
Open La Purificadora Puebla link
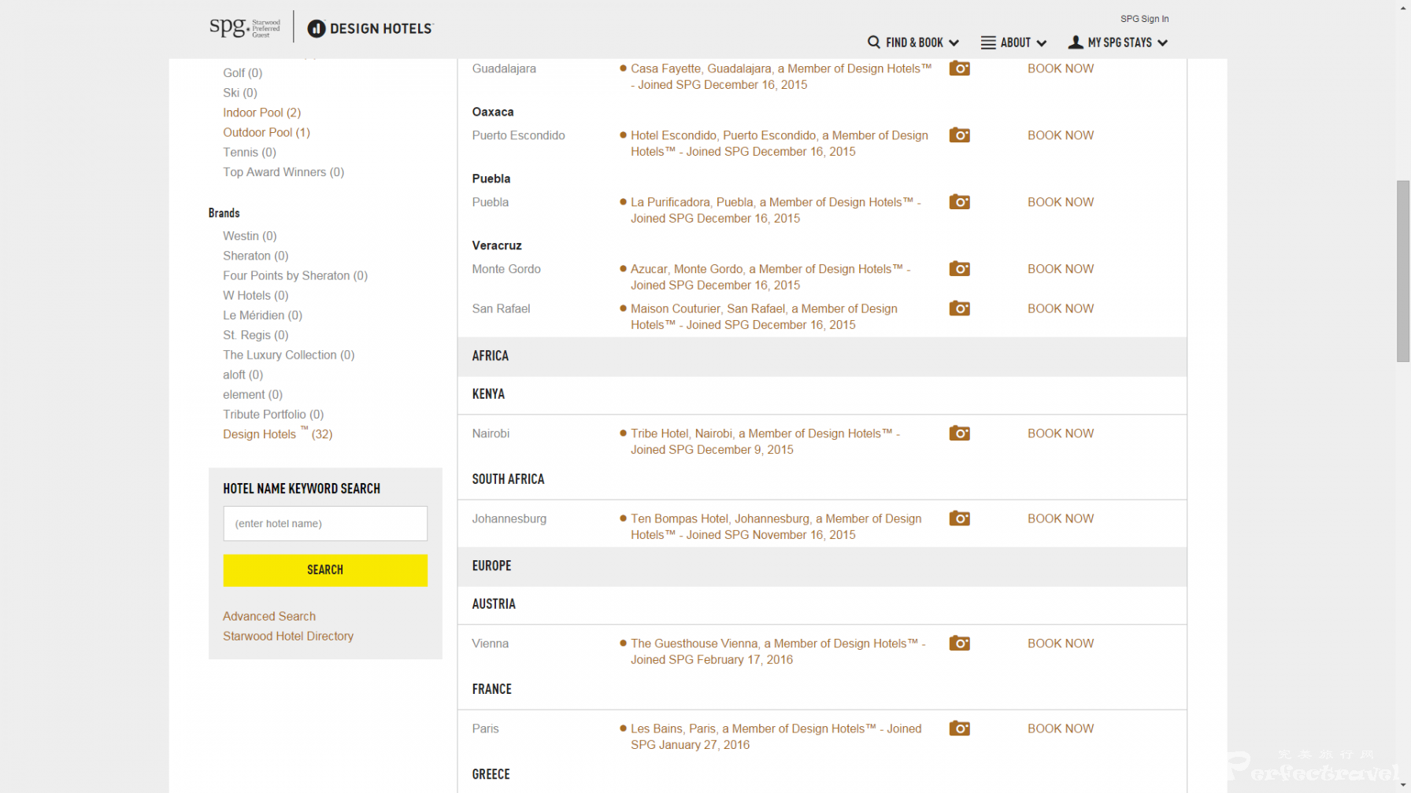pyautogui.click(x=776, y=210)
